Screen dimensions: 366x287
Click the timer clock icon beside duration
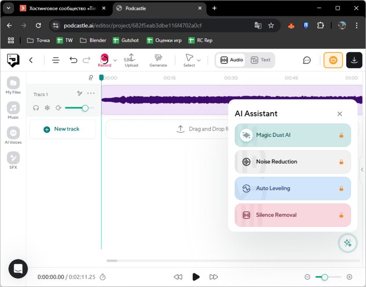102,277
